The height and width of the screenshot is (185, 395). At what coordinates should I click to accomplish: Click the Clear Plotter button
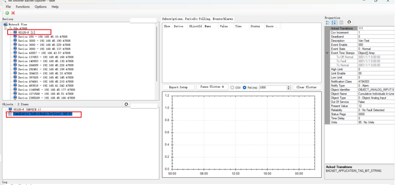pos(307,87)
